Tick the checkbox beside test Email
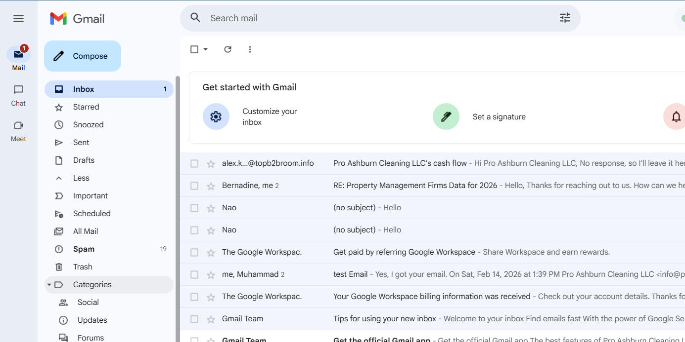Viewport: 685px width, 342px height. (194, 275)
